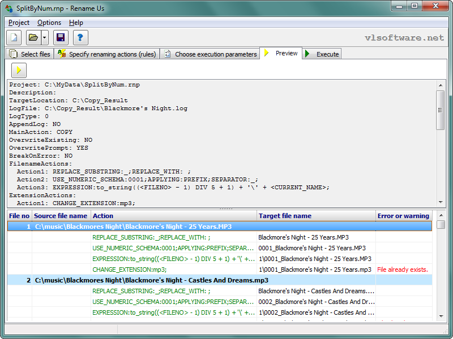Screen dimensions: 453x339
Task: Open the Choose execution parameters tab
Action: (x=210, y=54)
